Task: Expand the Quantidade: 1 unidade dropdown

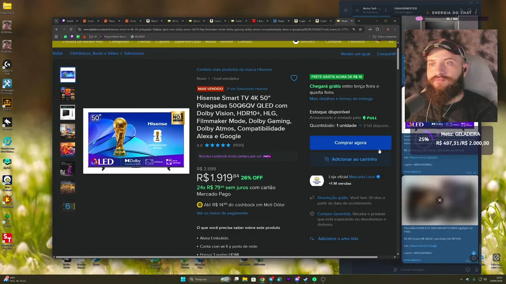Action: tap(336, 125)
